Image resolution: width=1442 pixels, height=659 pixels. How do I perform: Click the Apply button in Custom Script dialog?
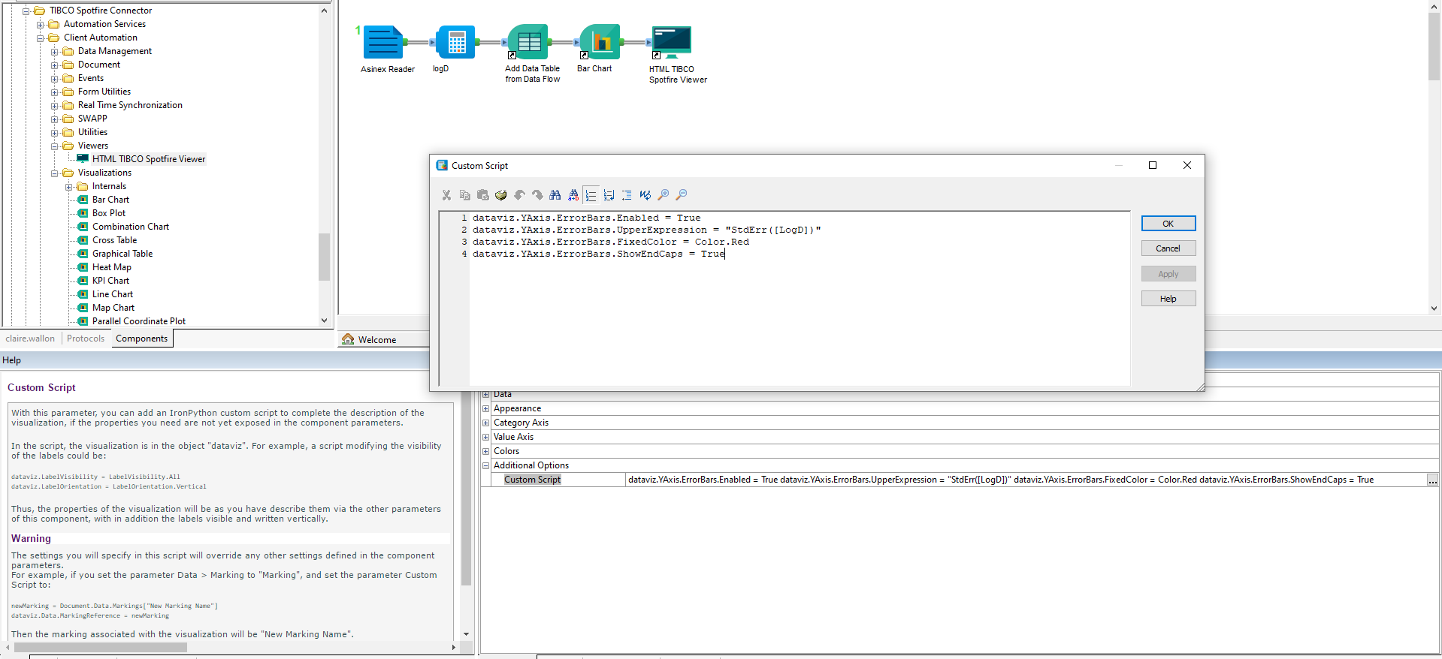point(1168,274)
